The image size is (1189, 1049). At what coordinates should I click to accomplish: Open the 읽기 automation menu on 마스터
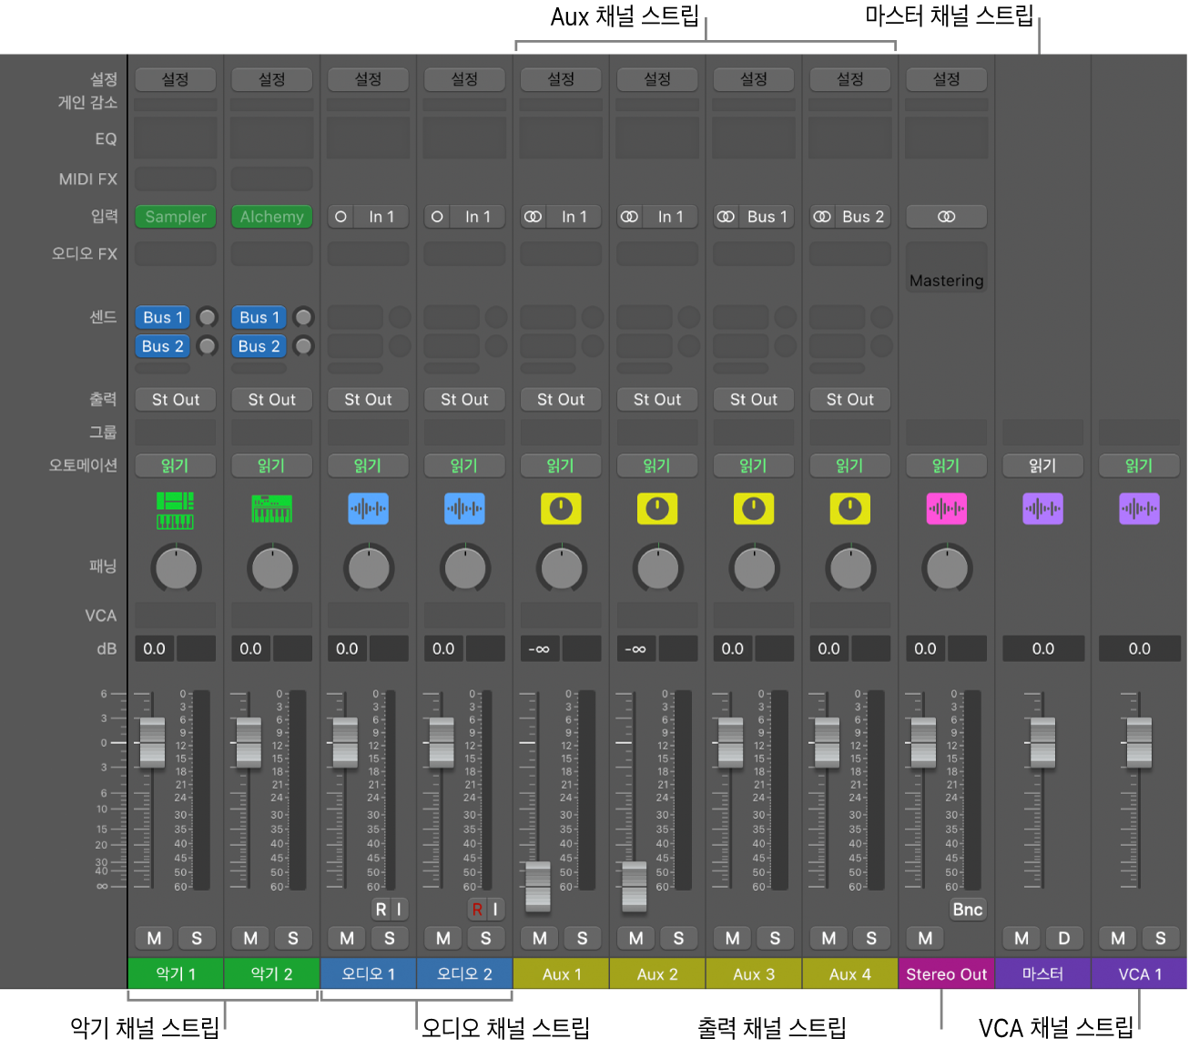1043,465
